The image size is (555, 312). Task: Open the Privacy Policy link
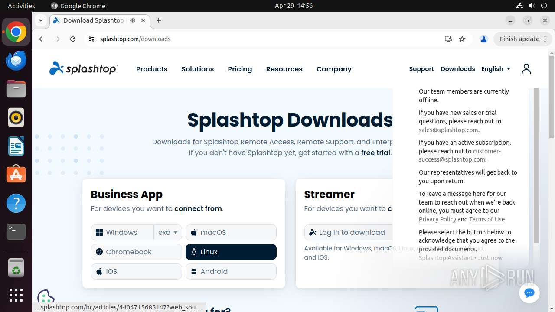pos(437,219)
